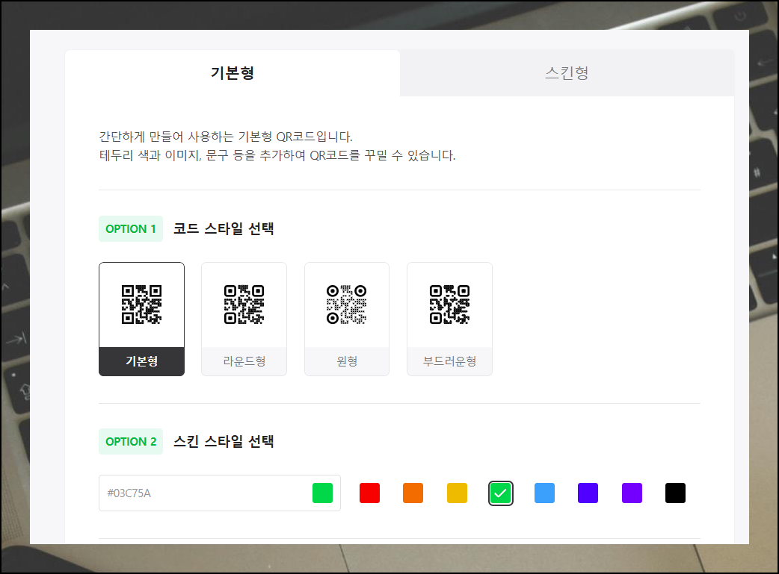
Task: Choose the orange color swatch
Action: click(413, 493)
